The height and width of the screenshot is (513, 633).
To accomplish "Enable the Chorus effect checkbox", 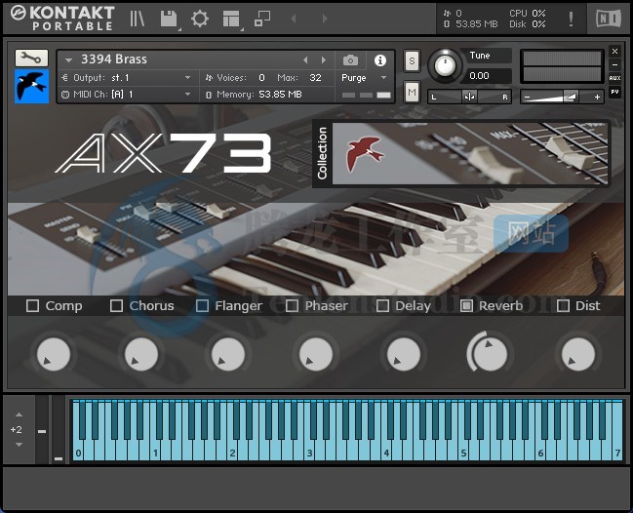I will [x=116, y=305].
